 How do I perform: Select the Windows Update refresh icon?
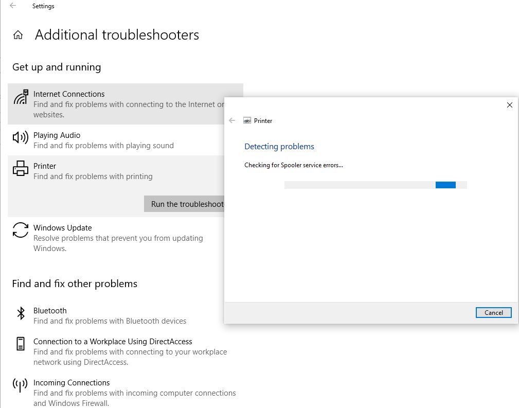point(21,230)
